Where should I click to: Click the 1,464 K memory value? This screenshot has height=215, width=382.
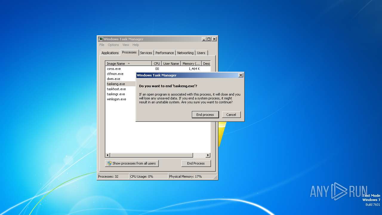pos(194,69)
